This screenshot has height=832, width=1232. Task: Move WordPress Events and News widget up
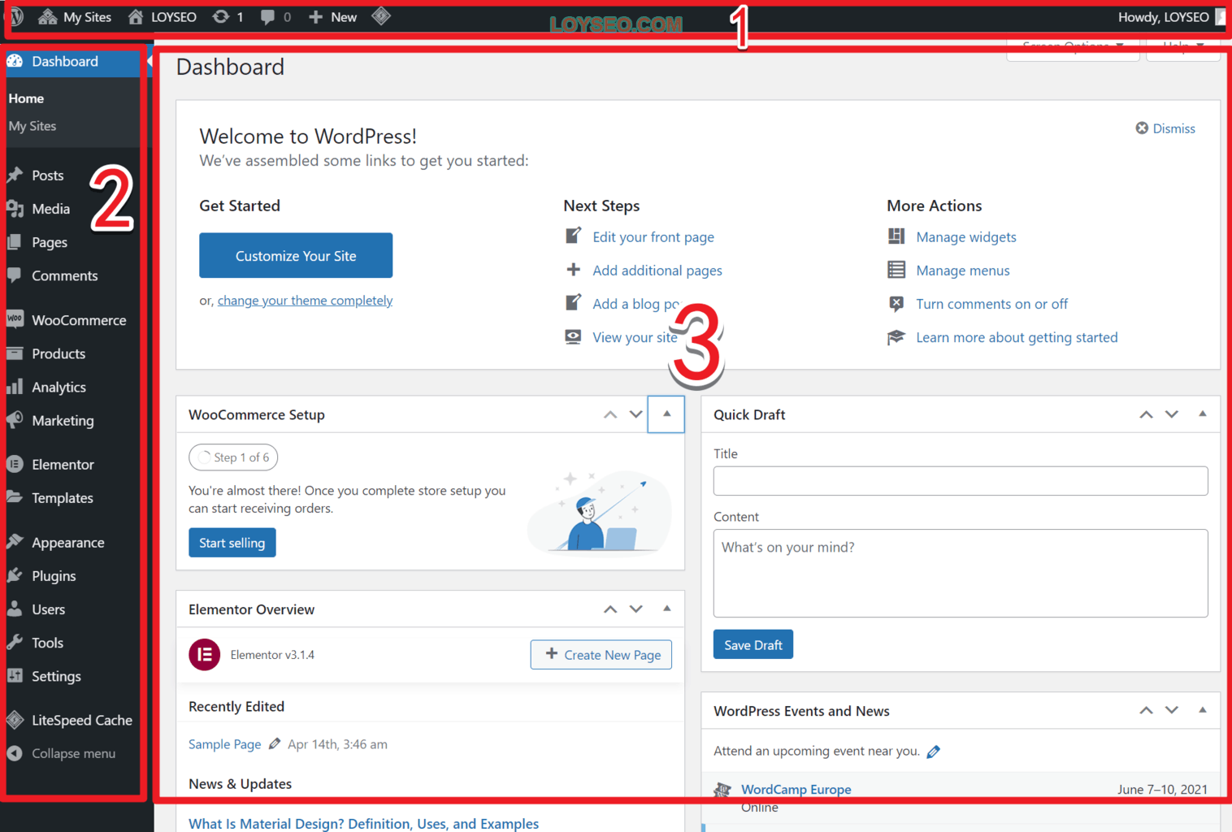[1146, 710]
